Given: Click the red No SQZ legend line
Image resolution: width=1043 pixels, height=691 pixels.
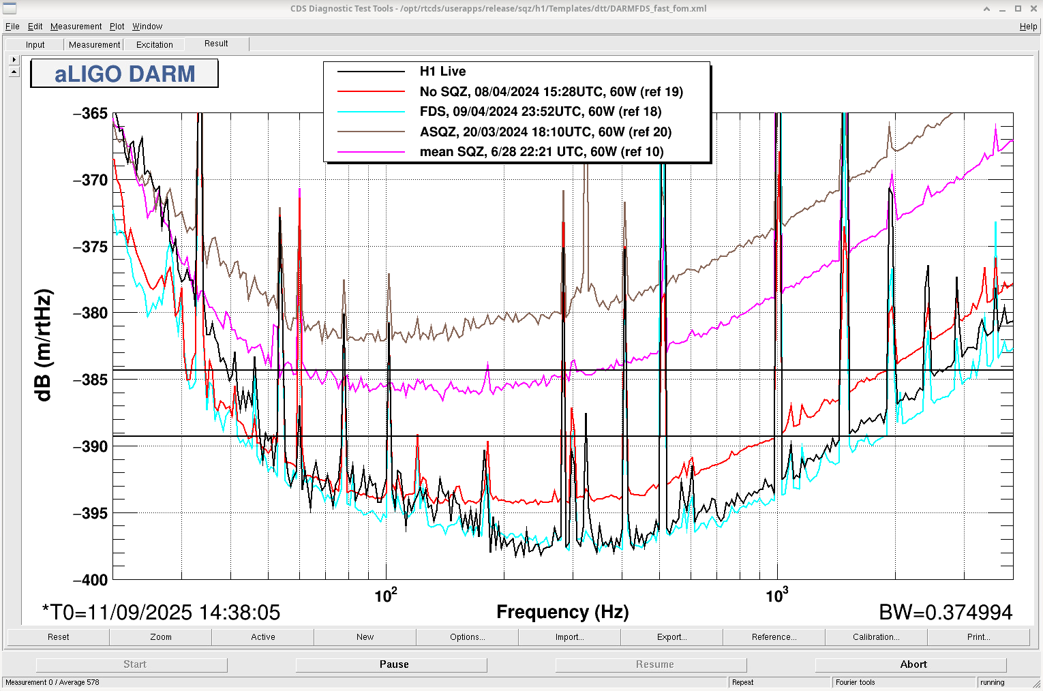Looking at the screenshot, I should (371, 91).
